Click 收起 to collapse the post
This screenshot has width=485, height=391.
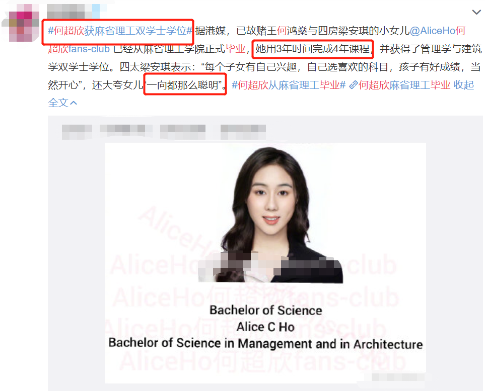(x=464, y=85)
